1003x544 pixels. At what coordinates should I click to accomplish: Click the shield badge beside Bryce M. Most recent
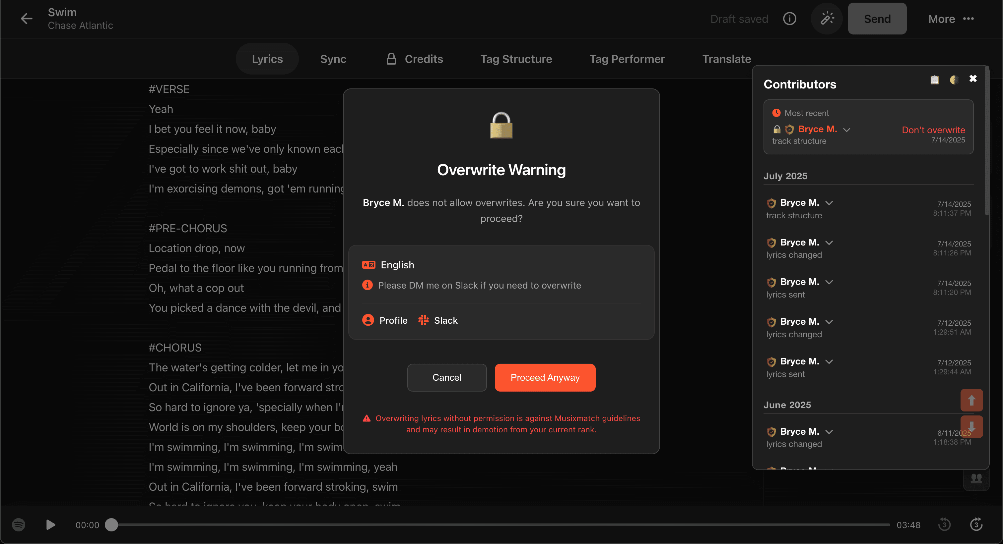click(x=789, y=129)
